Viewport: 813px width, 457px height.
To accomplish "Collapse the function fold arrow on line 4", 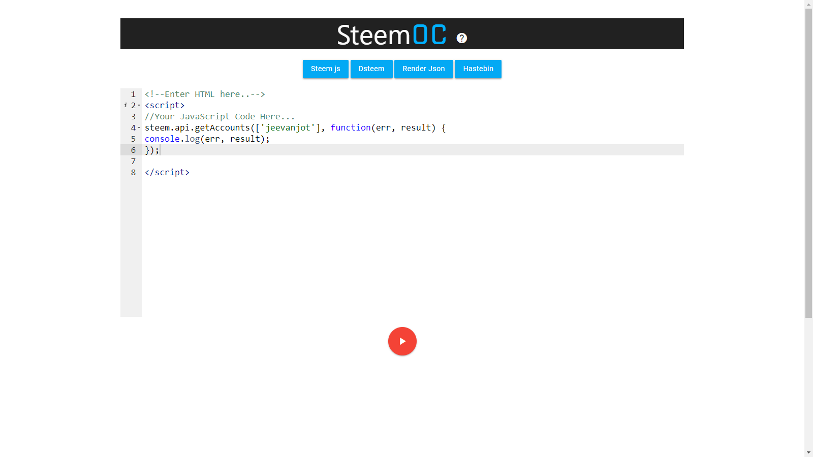I will (139, 128).
